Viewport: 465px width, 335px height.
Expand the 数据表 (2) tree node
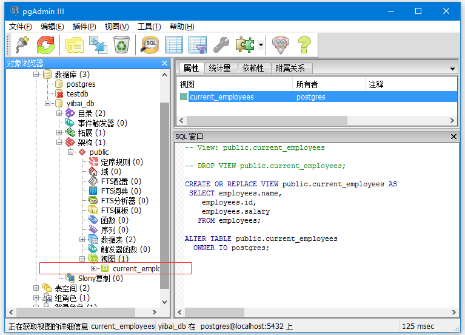click(x=82, y=240)
